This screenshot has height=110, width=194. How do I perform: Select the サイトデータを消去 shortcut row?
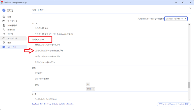tap(110, 28)
